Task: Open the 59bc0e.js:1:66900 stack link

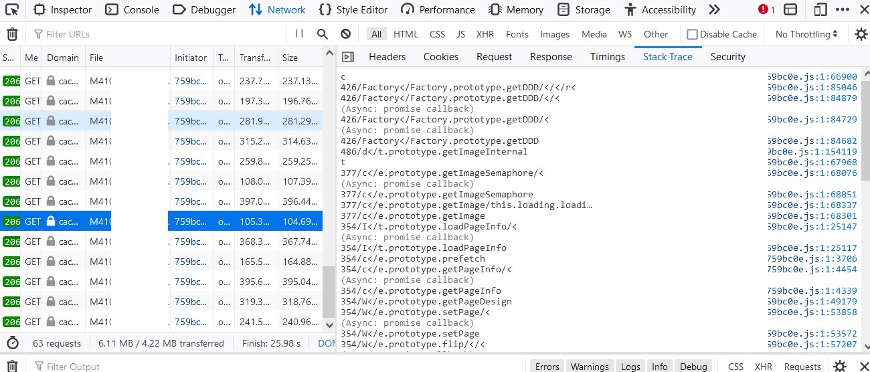Action: pos(812,77)
